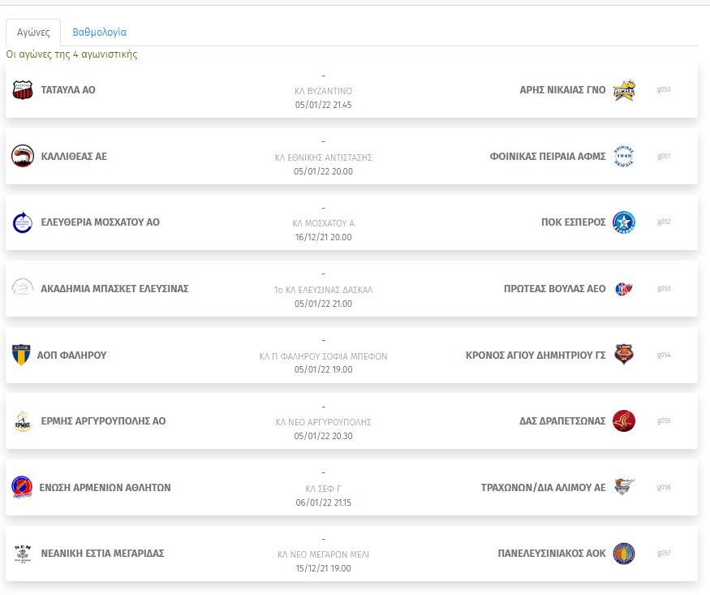Click the ΠΑΝΕΛΕΥΣΙΝΙΑΚΟΣ ΑΟΚ round logo
Viewport: 710px width, 595px height.
pos(624,554)
